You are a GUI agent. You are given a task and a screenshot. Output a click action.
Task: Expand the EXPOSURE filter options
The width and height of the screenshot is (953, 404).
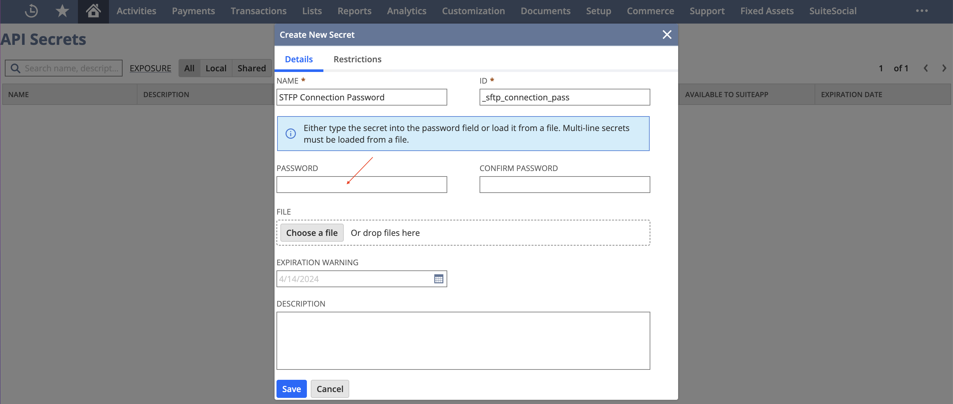click(x=150, y=68)
